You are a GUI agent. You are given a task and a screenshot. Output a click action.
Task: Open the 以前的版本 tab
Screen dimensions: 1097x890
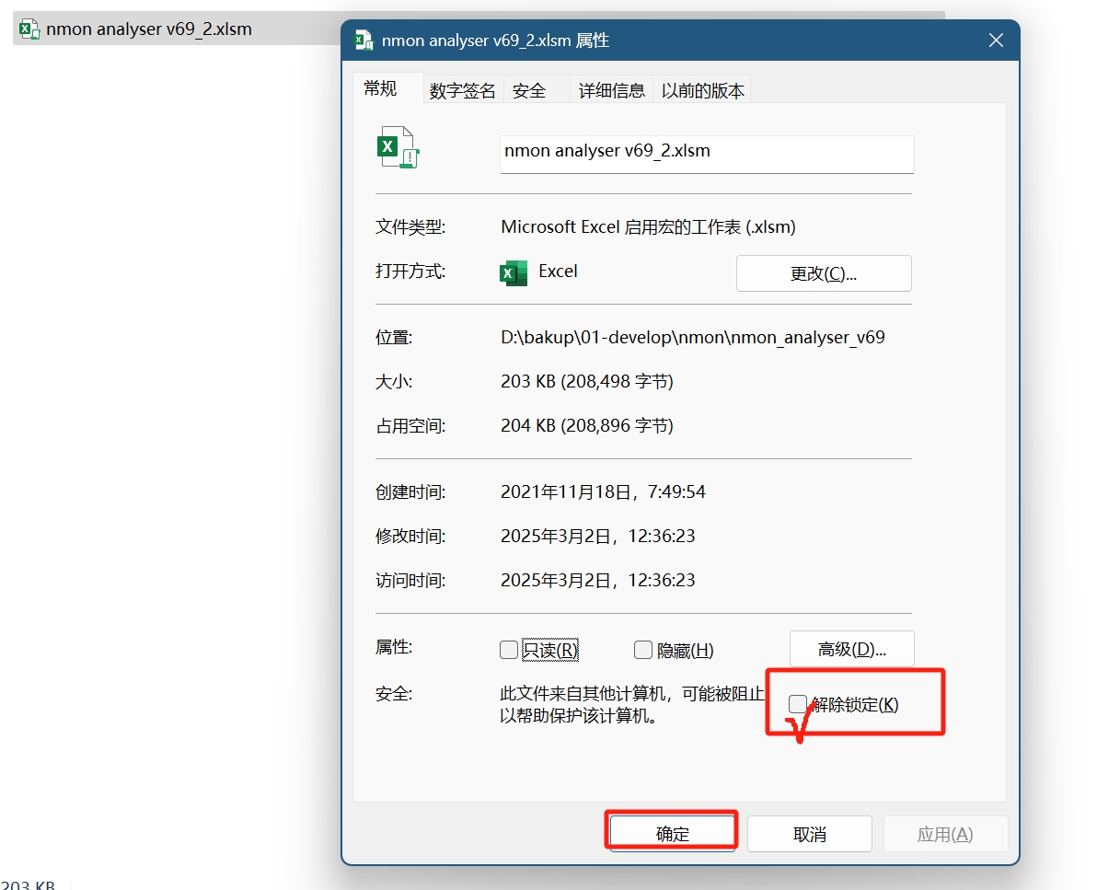point(702,88)
